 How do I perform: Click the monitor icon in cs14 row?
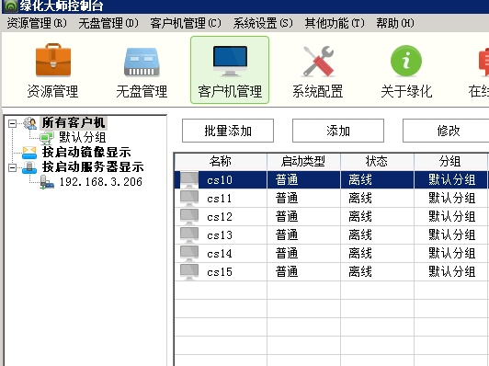pos(189,254)
